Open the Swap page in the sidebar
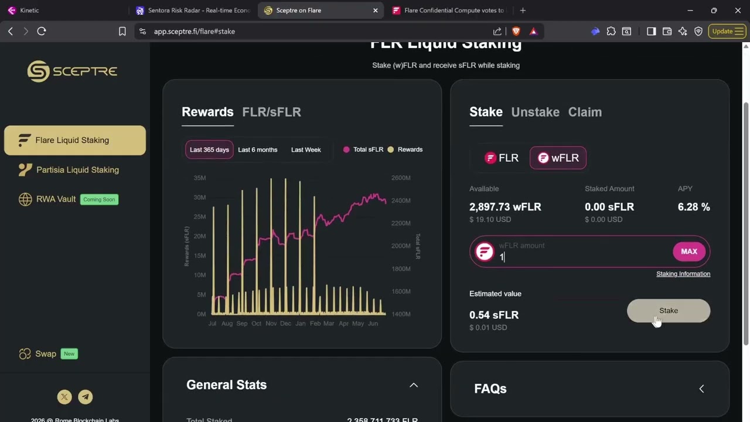750x422 pixels. point(48,354)
